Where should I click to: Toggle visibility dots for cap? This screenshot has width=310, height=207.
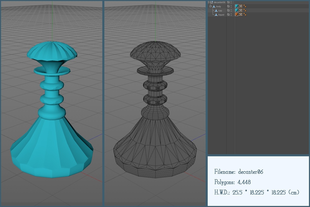(231, 11)
